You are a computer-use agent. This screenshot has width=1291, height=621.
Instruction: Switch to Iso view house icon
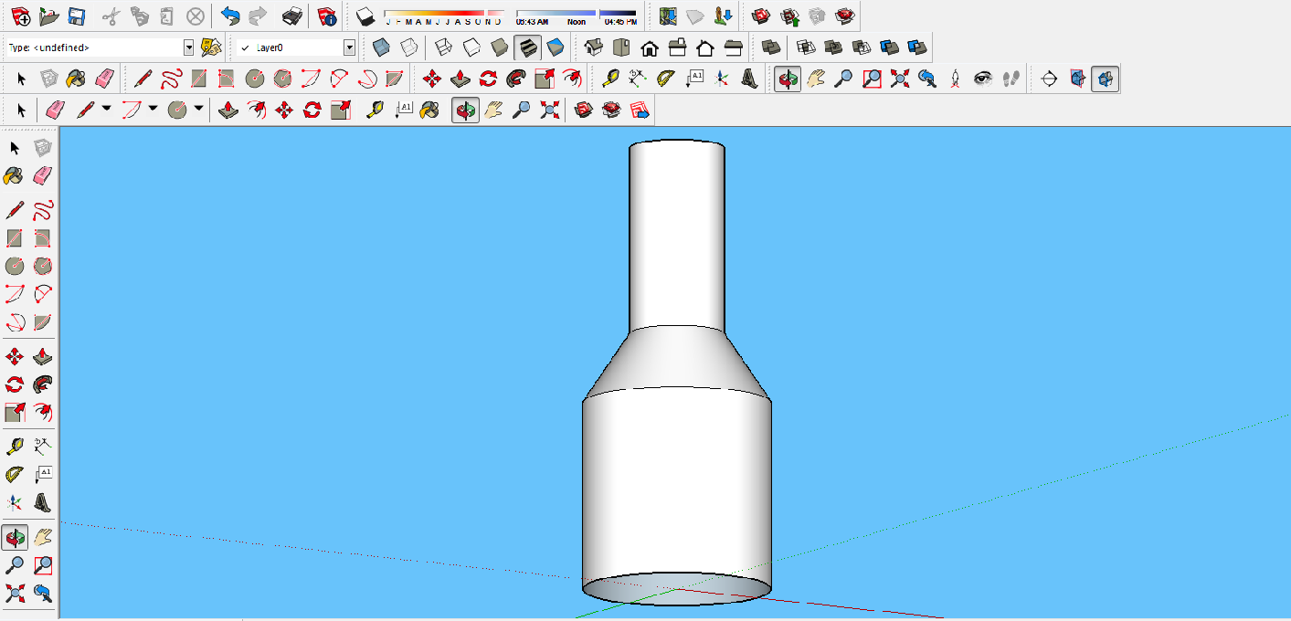[x=594, y=47]
